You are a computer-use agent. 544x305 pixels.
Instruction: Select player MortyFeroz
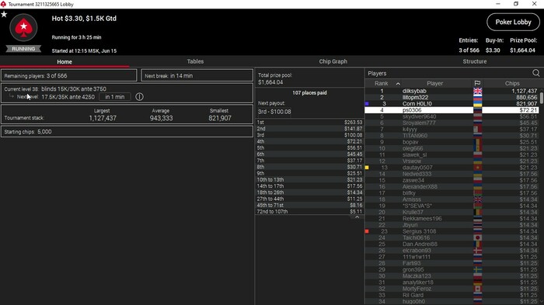pyautogui.click(x=452, y=289)
